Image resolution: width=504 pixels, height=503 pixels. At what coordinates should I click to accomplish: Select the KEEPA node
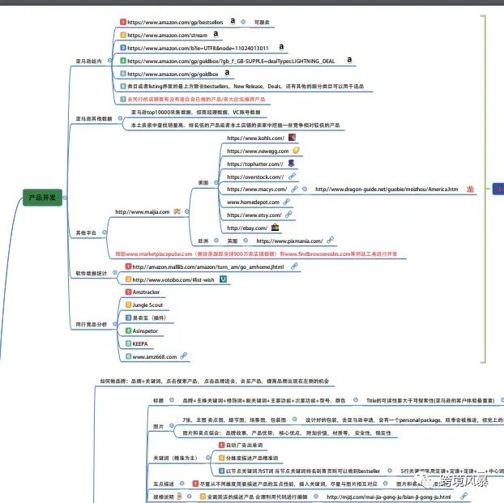140,343
